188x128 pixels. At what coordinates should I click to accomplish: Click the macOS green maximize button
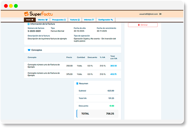16,6
